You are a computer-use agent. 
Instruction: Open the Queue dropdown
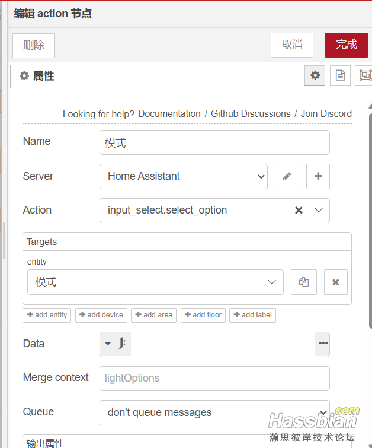click(214, 412)
